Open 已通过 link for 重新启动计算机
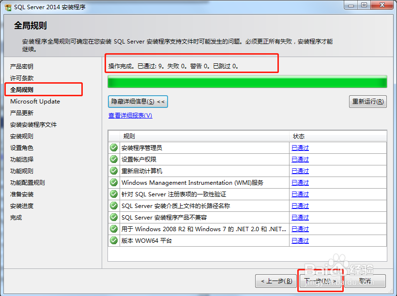The height and width of the screenshot is (296, 397). point(300,171)
